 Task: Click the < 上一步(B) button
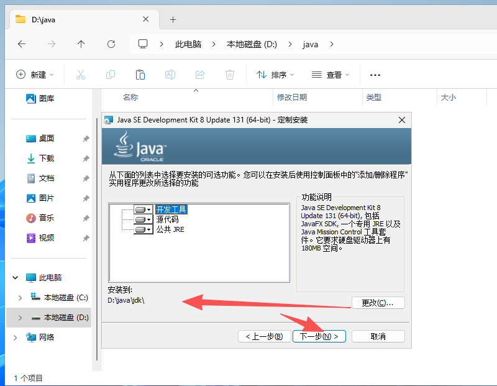click(x=264, y=336)
